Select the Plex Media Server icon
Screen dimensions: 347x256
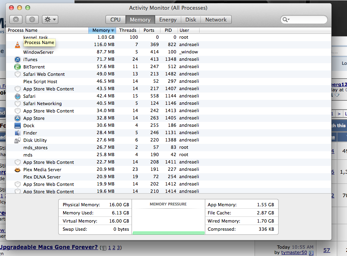click(18, 170)
